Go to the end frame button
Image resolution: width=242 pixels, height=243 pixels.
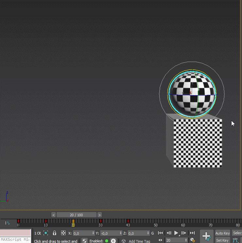(x=192, y=233)
